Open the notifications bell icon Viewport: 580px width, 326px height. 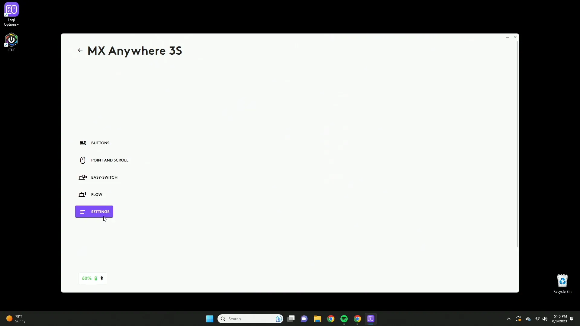tap(572, 319)
